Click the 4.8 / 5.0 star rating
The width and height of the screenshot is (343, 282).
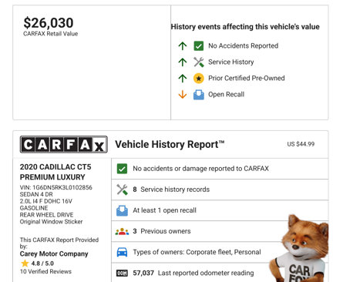[x=37, y=264]
